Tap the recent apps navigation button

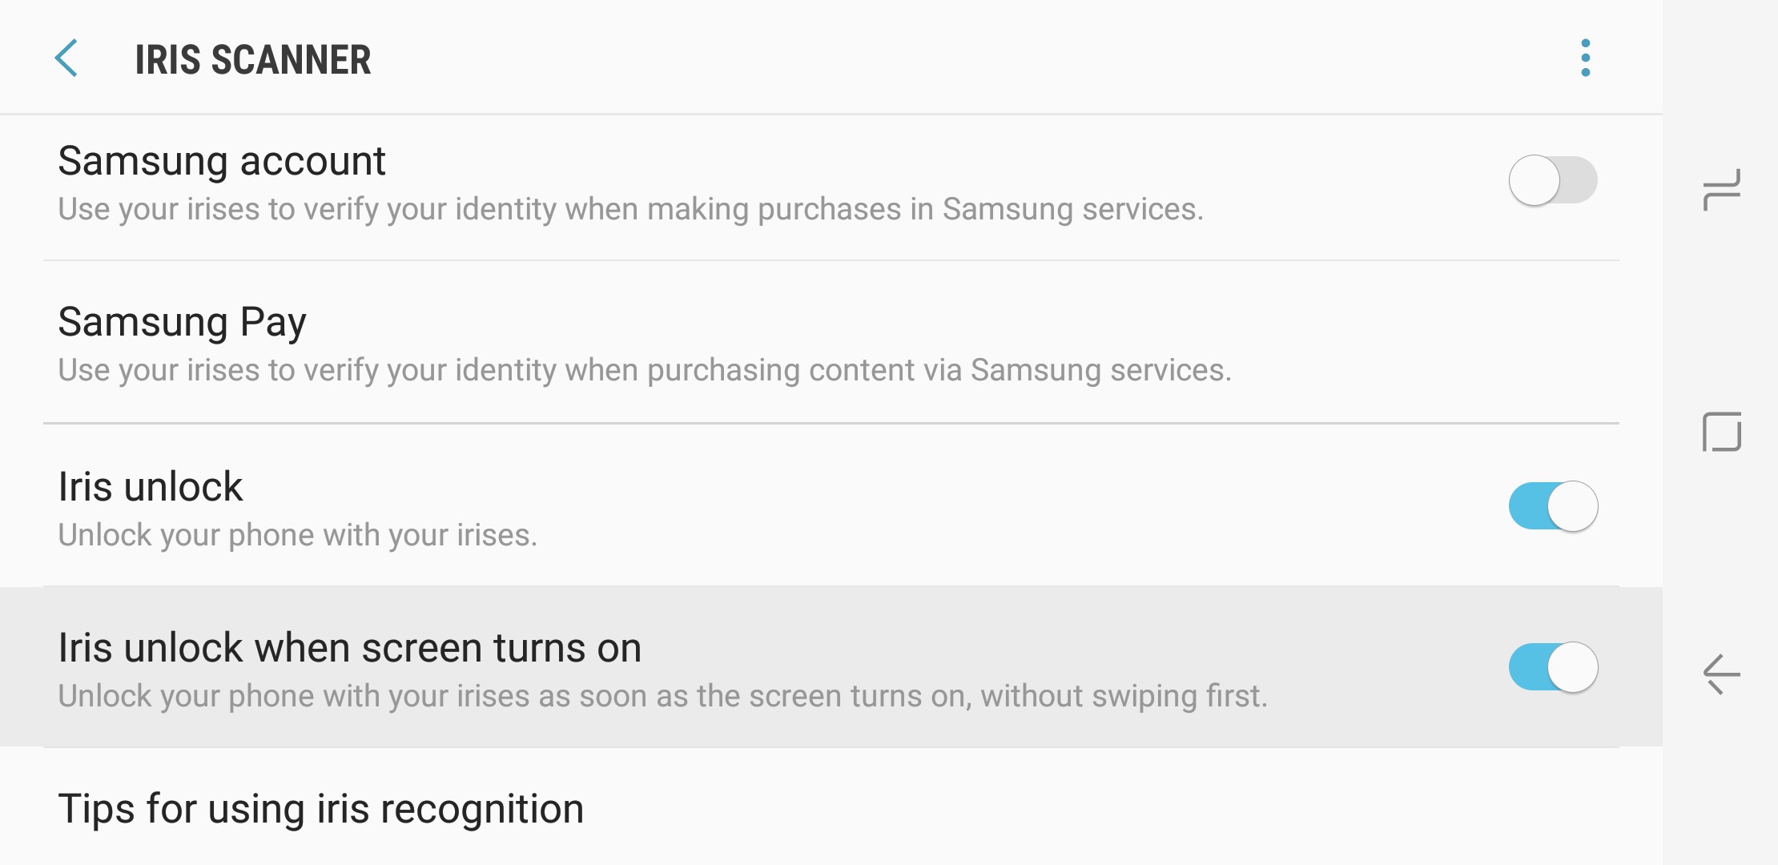pyautogui.click(x=1721, y=190)
